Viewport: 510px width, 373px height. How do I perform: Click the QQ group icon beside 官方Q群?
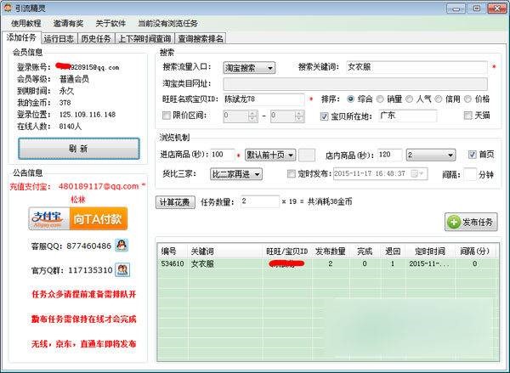pyautogui.click(x=122, y=270)
